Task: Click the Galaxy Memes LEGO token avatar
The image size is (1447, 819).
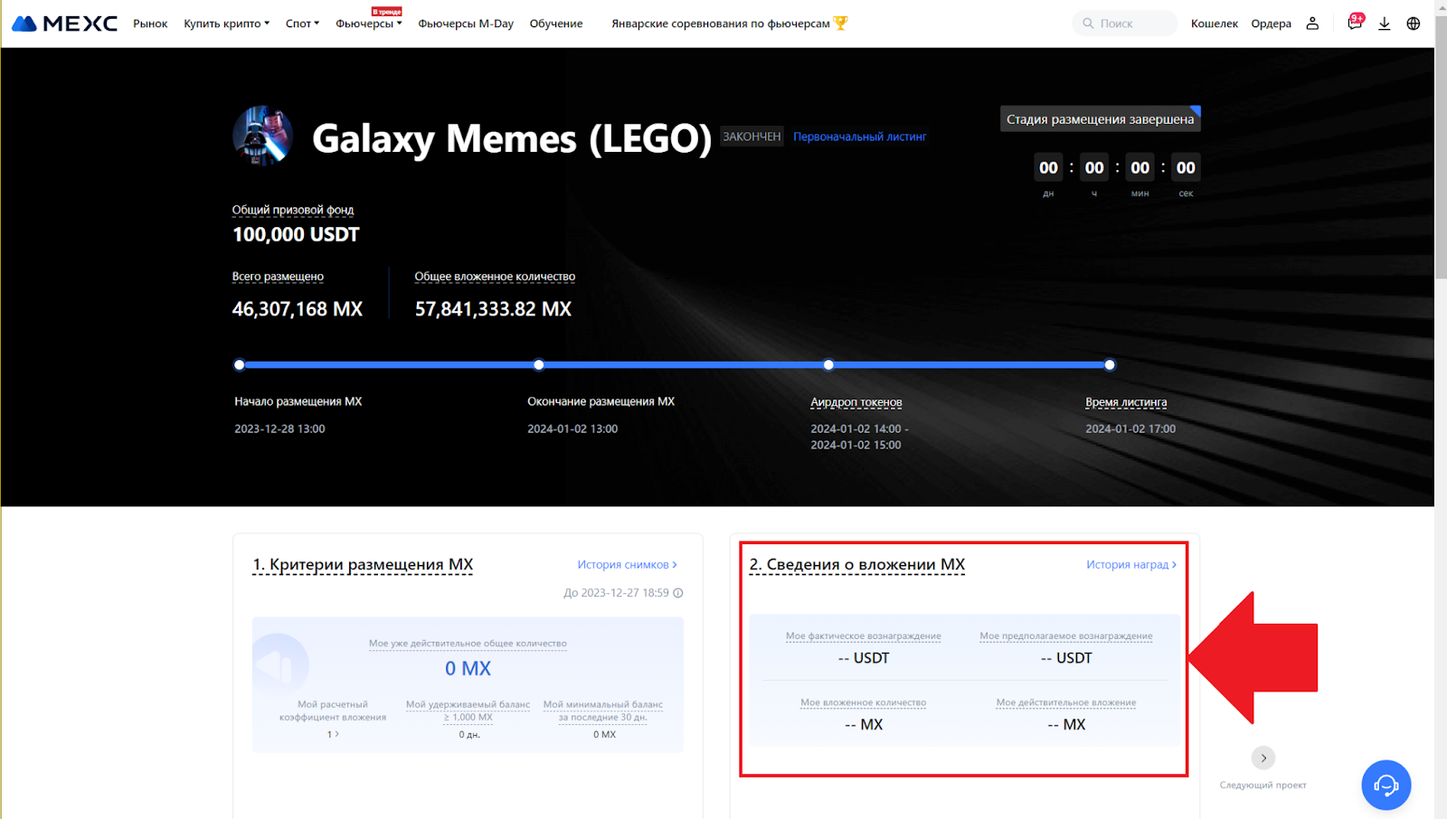Action: pos(262,136)
